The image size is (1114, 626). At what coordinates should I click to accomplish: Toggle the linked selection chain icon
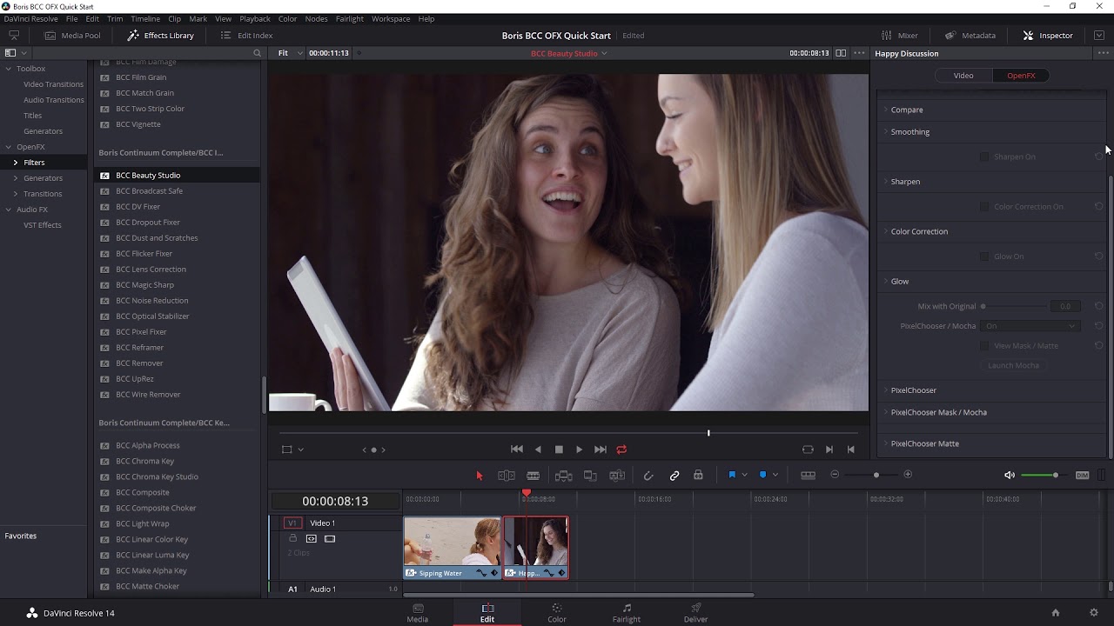click(674, 476)
